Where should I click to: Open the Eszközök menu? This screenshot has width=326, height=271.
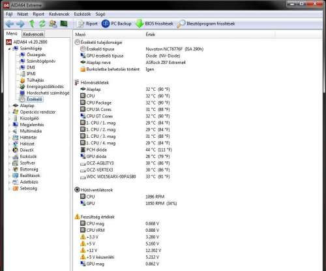coord(82,14)
